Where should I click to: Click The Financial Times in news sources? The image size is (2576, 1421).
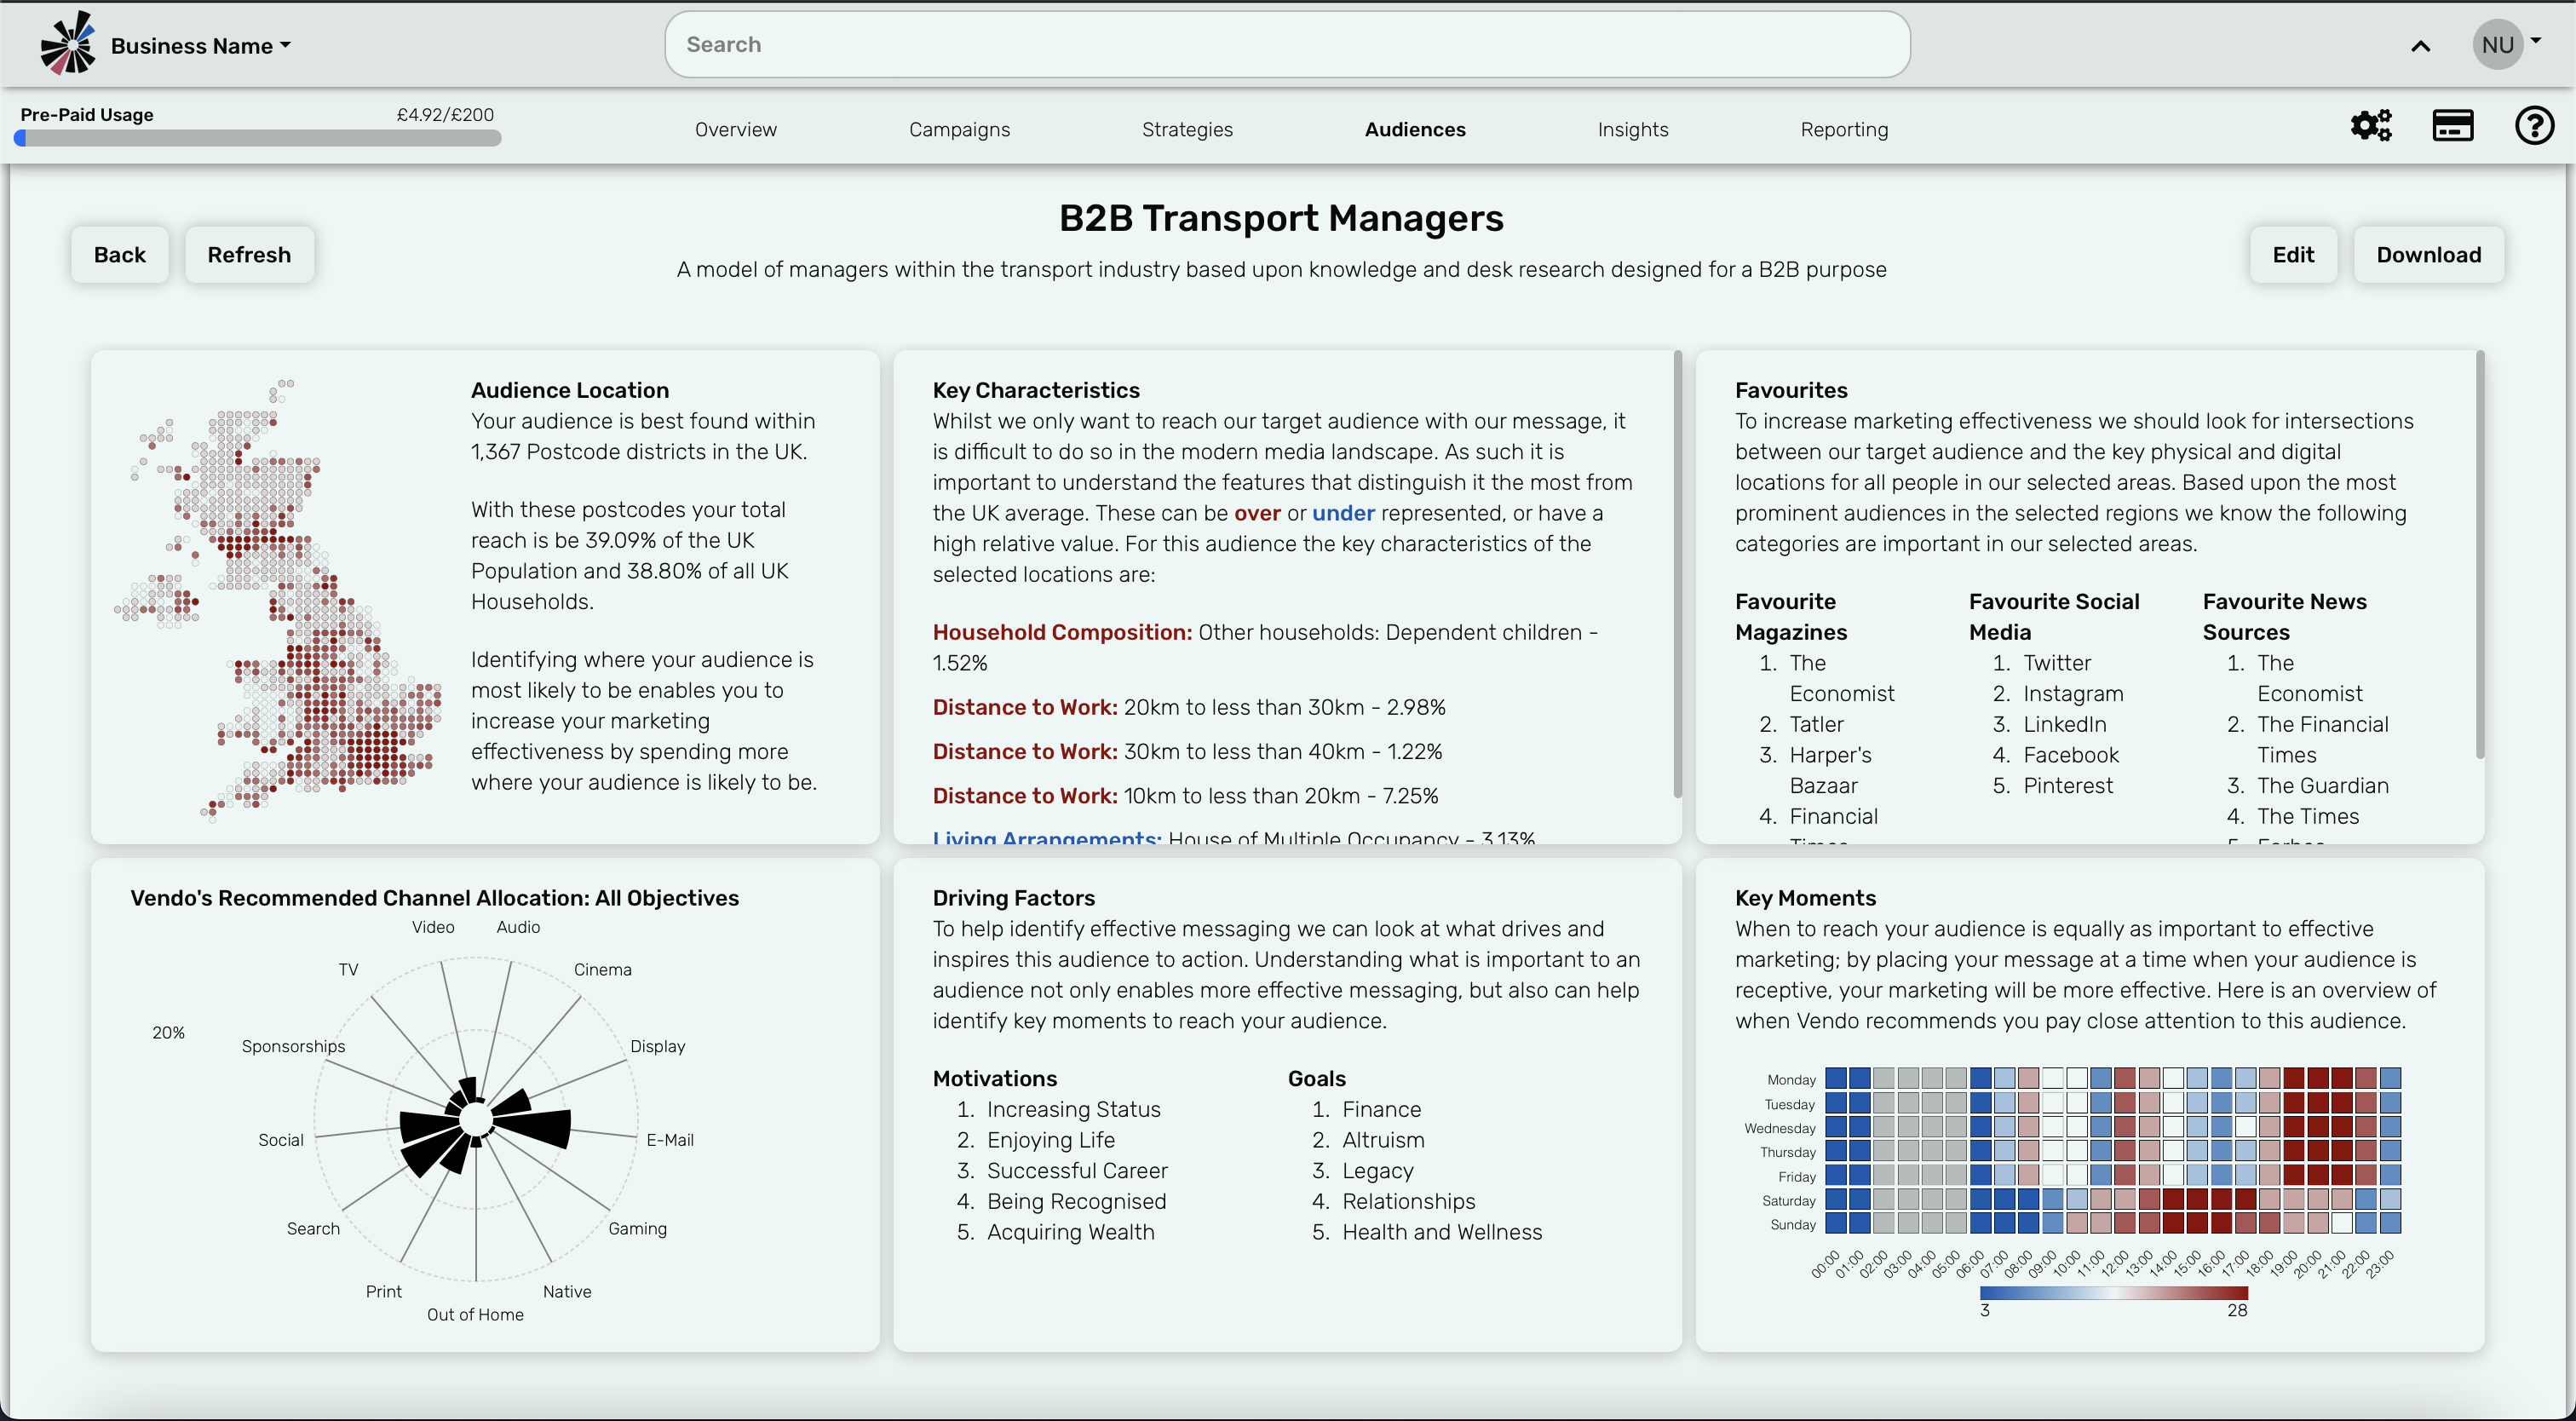click(2322, 739)
